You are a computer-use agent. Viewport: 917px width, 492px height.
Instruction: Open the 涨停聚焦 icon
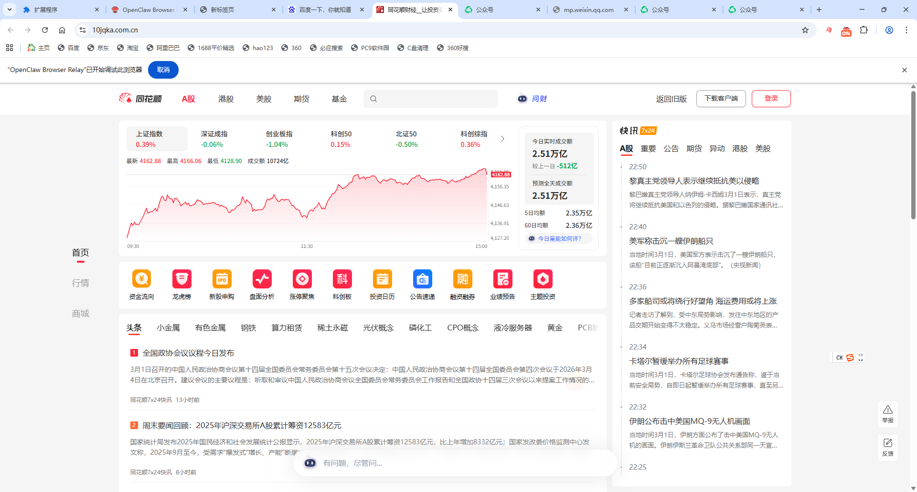[302, 279]
